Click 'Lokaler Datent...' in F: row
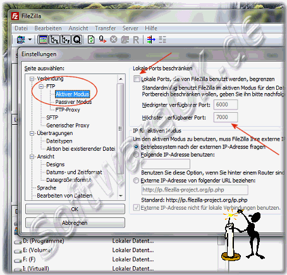287x275 pixels. (133, 259)
